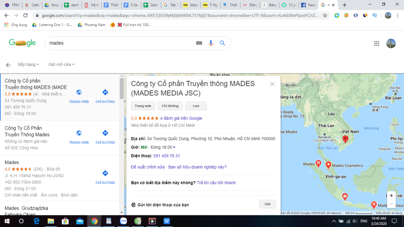Click the Mades restaurant pin near Xinh-ga-po
Image resolution: width=404 pixels, height=227 pixels.
tap(318, 163)
